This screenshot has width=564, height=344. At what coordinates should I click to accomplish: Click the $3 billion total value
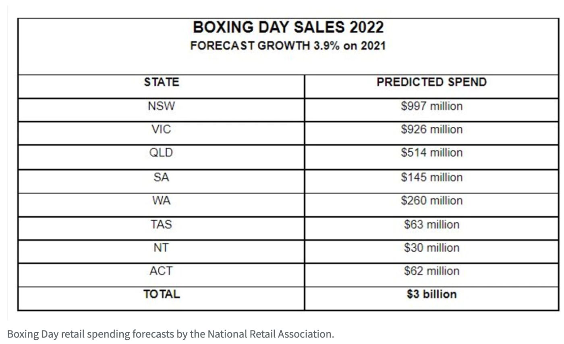(431, 294)
